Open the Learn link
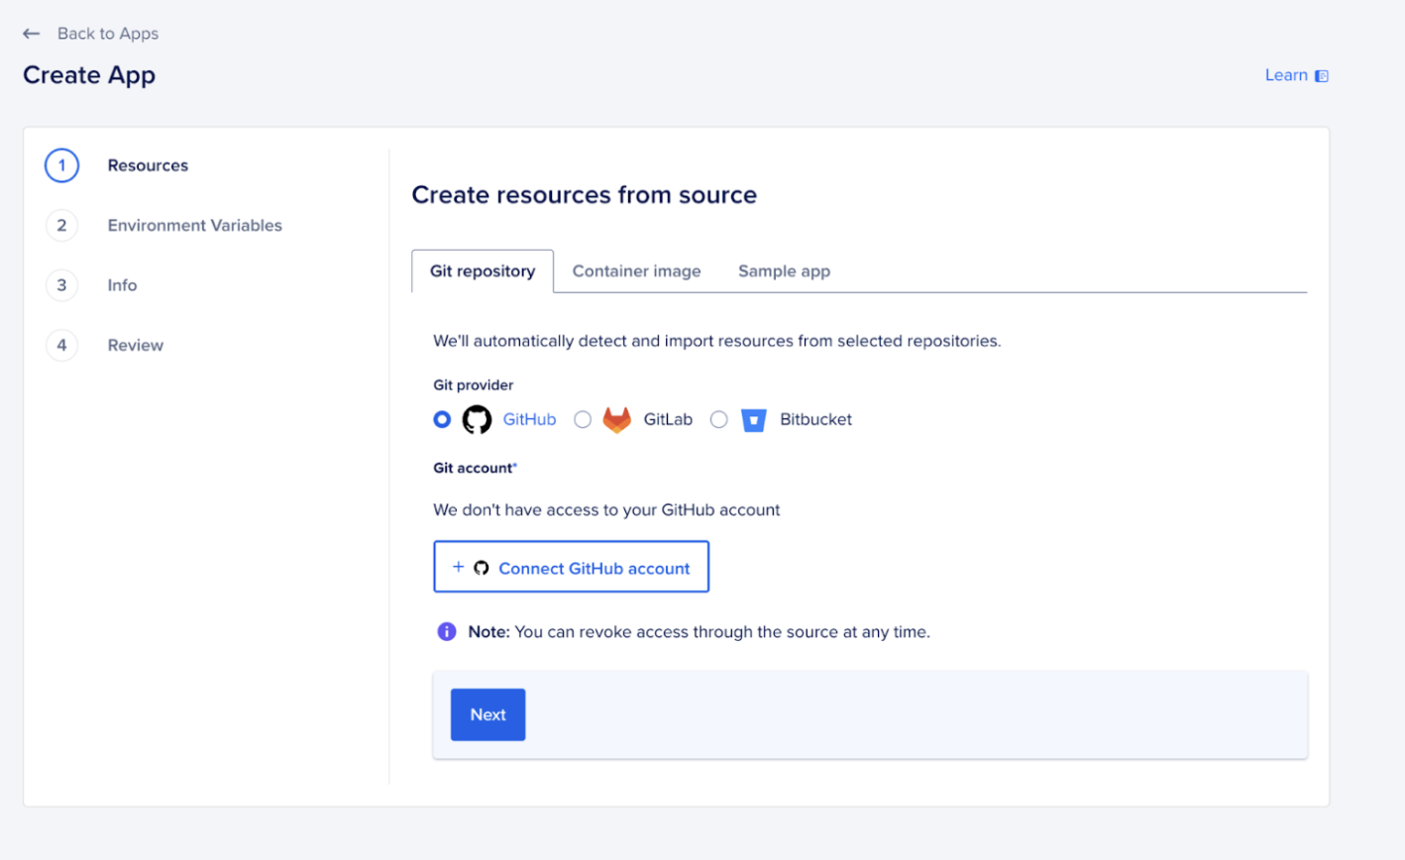1405x860 pixels. click(x=1286, y=75)
